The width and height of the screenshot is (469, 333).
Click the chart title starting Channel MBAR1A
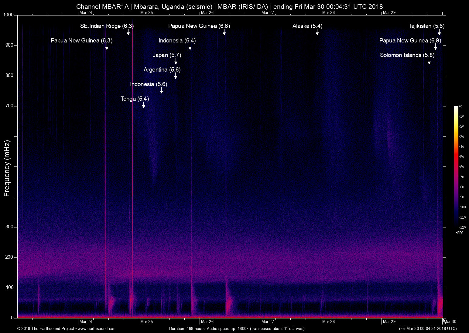[x=229, y=6]
